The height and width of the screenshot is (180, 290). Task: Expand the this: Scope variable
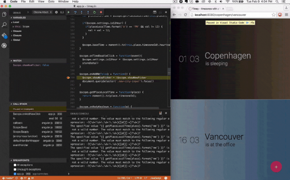click(13, 27)
